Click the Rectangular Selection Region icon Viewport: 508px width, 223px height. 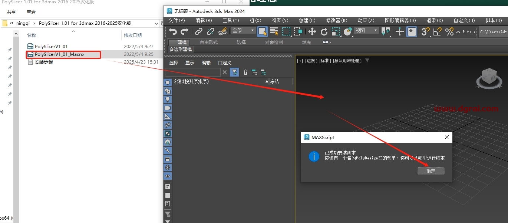pyautogui.click(x=286, y=31)
